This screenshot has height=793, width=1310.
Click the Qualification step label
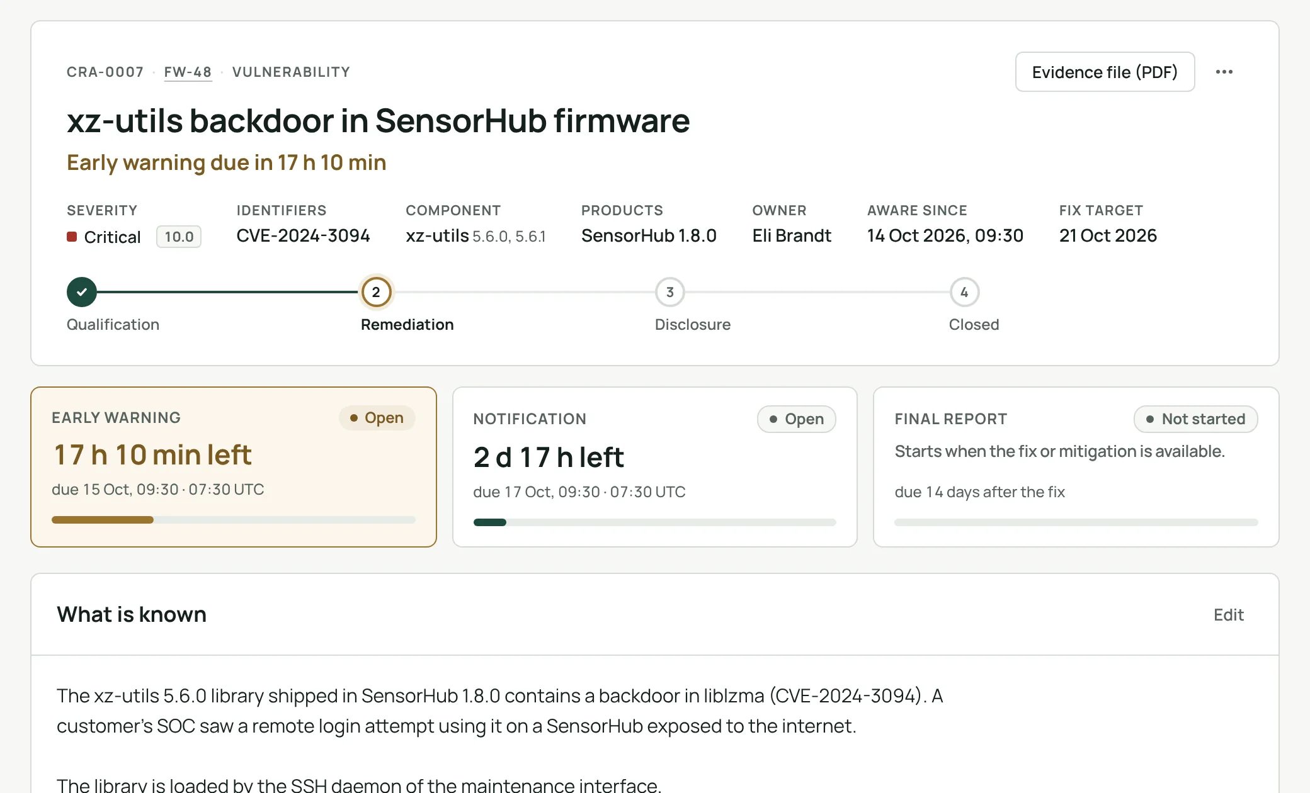point(113,325)
